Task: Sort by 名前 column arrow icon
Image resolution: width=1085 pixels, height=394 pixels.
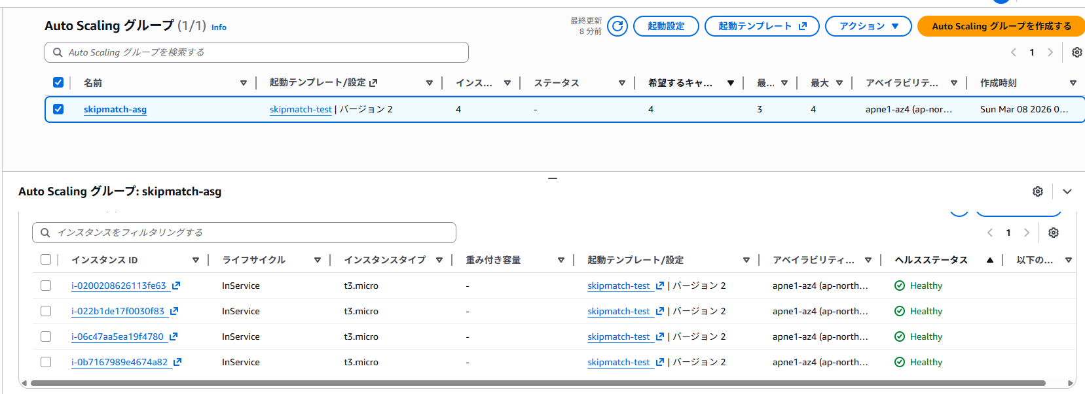Action: pos(244,83)
